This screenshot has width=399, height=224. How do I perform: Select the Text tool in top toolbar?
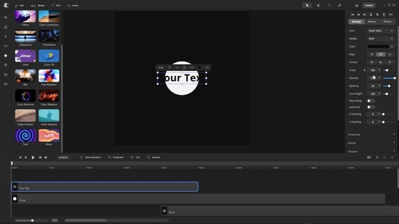click(x=56, y=6)
